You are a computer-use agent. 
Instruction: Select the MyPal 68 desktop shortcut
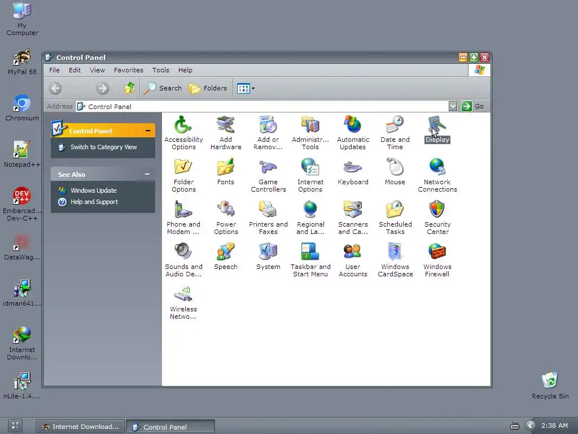point(22,62)
